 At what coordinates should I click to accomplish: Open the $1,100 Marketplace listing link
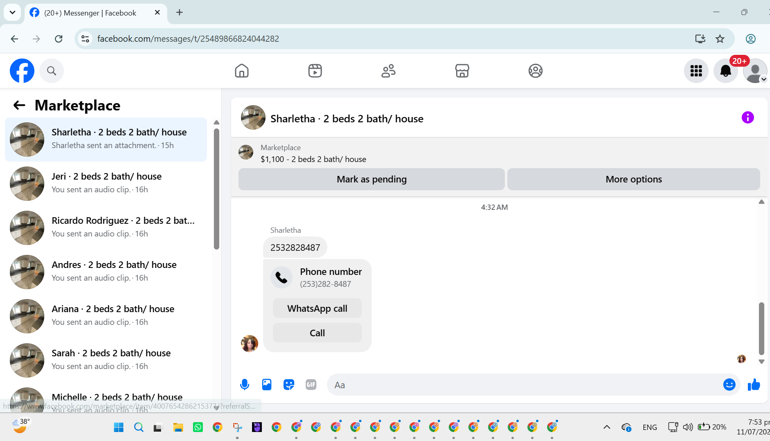click(313, 159)
